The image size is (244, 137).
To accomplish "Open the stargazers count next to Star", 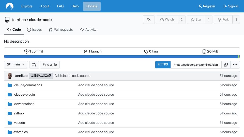I will point(209,20).
